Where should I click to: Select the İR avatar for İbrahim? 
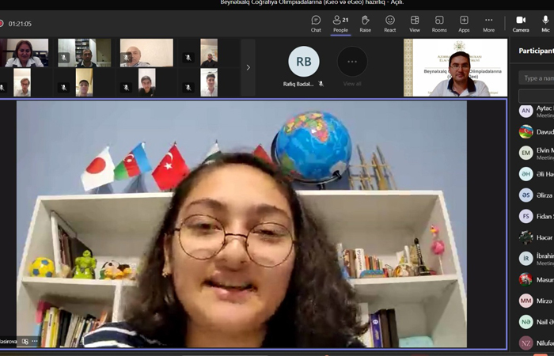tap(526, 259)
